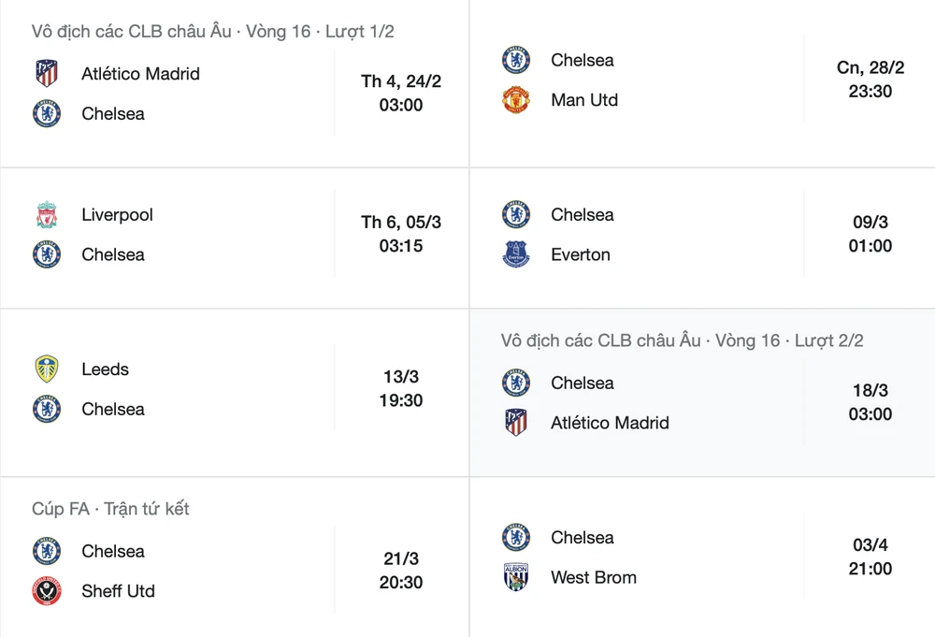Select the West Brom team name
935x637 pixels.
594,577
